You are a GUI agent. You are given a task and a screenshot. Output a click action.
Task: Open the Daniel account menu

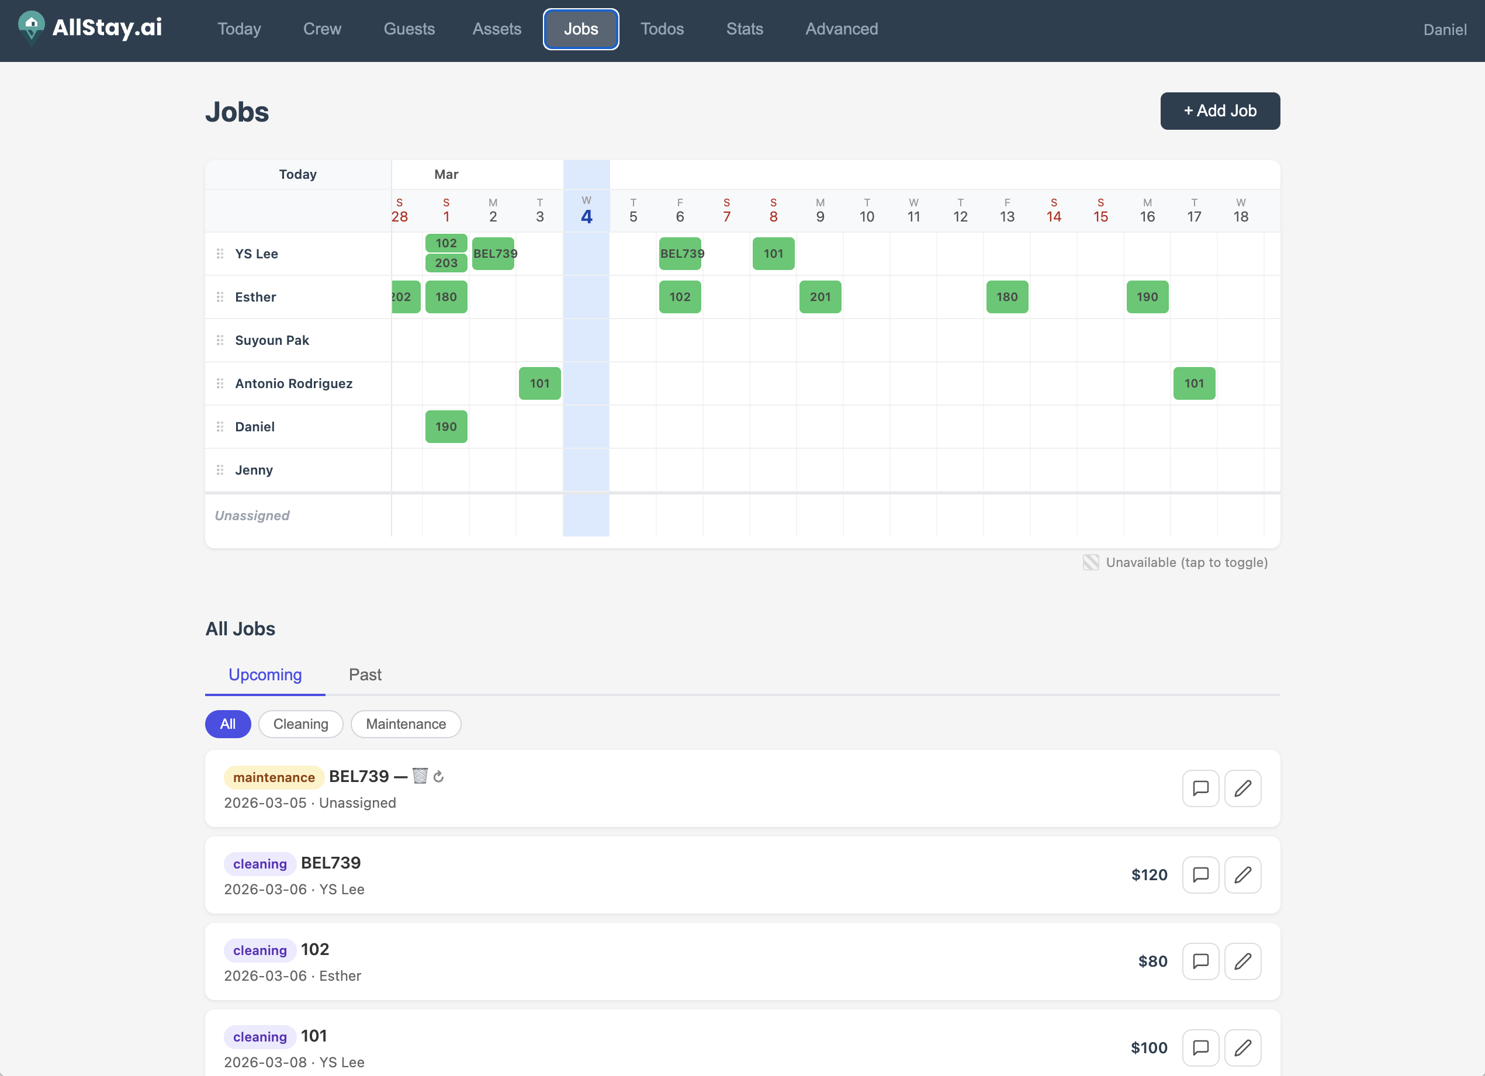[1445, 29]
